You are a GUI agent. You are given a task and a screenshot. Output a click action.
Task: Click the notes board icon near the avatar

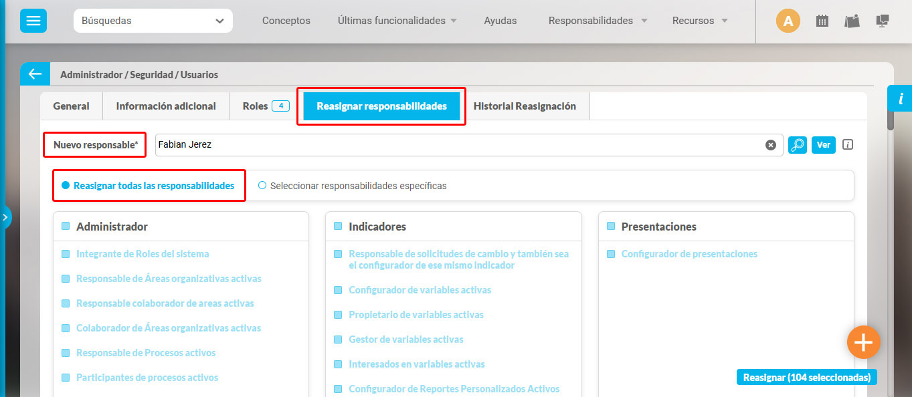(852, 21)
